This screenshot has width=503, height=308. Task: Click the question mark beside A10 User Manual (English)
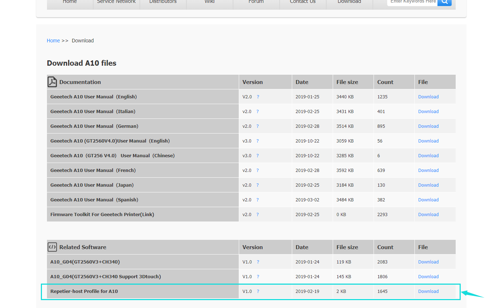[258, 97]
